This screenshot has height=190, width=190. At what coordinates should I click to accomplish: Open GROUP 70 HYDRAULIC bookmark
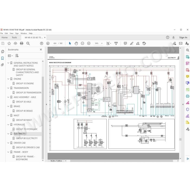coord(27,129)
